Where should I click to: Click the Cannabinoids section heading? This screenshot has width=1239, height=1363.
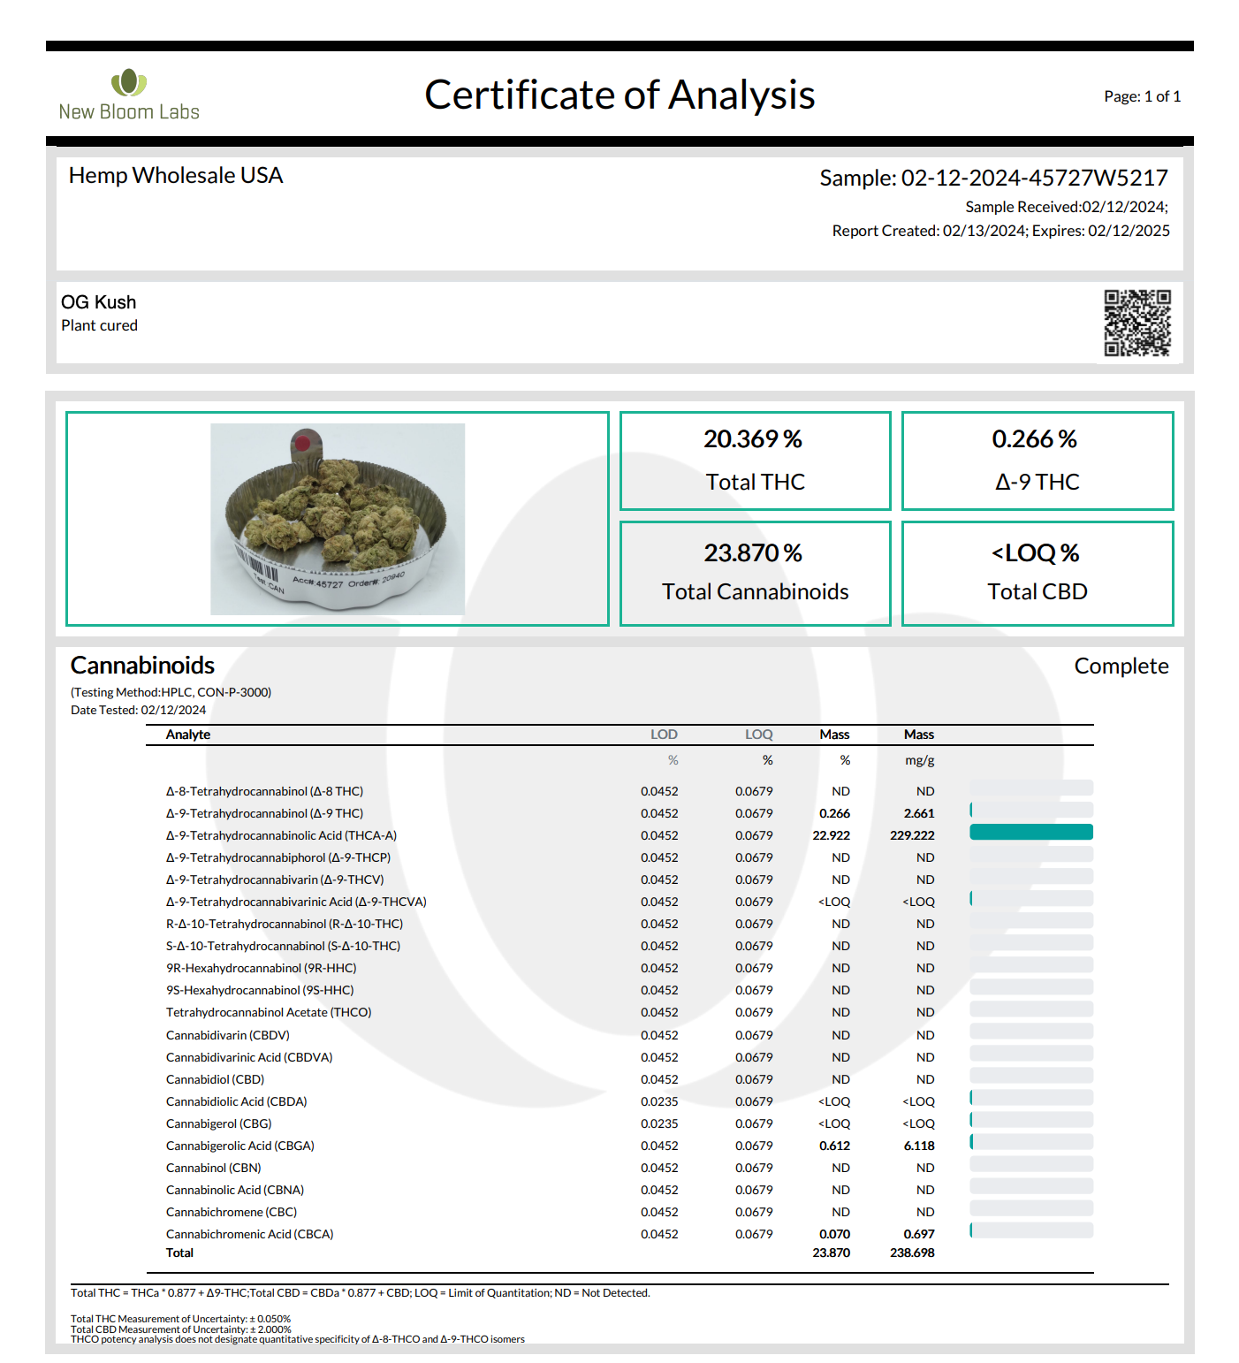pyautogui.click(x=142, y=665)
